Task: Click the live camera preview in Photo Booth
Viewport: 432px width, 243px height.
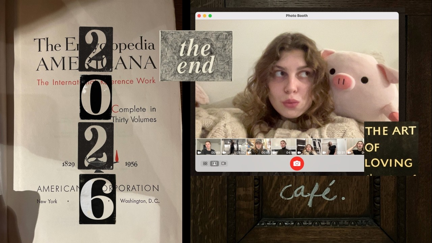Action: tap(297, 79)
